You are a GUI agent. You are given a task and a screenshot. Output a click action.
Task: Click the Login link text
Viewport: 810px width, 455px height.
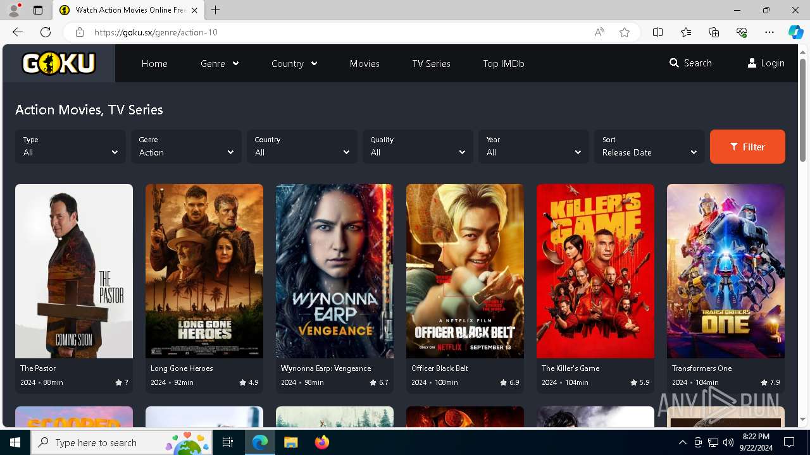pyautogui.click(x=773, y=63)
